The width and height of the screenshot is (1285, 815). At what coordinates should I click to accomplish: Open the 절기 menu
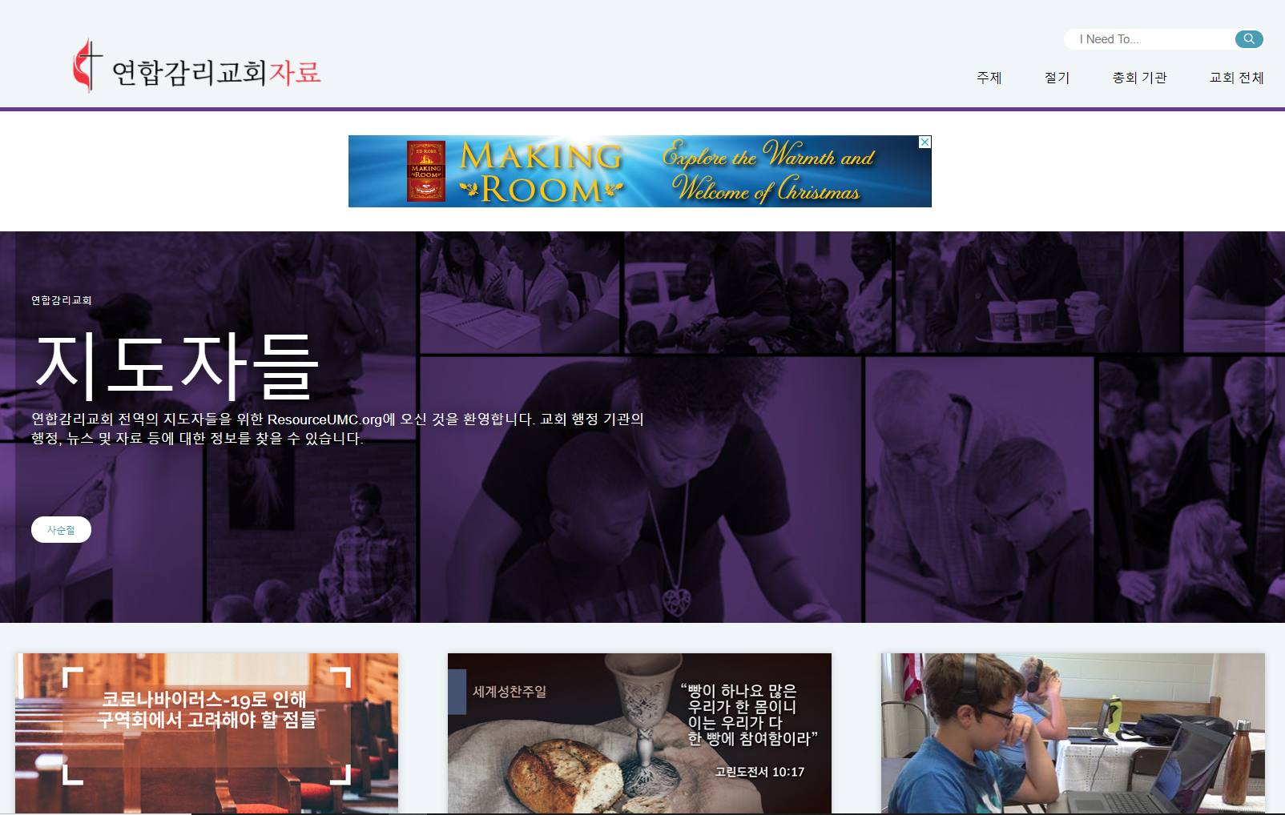click(x=1057, y=78)
